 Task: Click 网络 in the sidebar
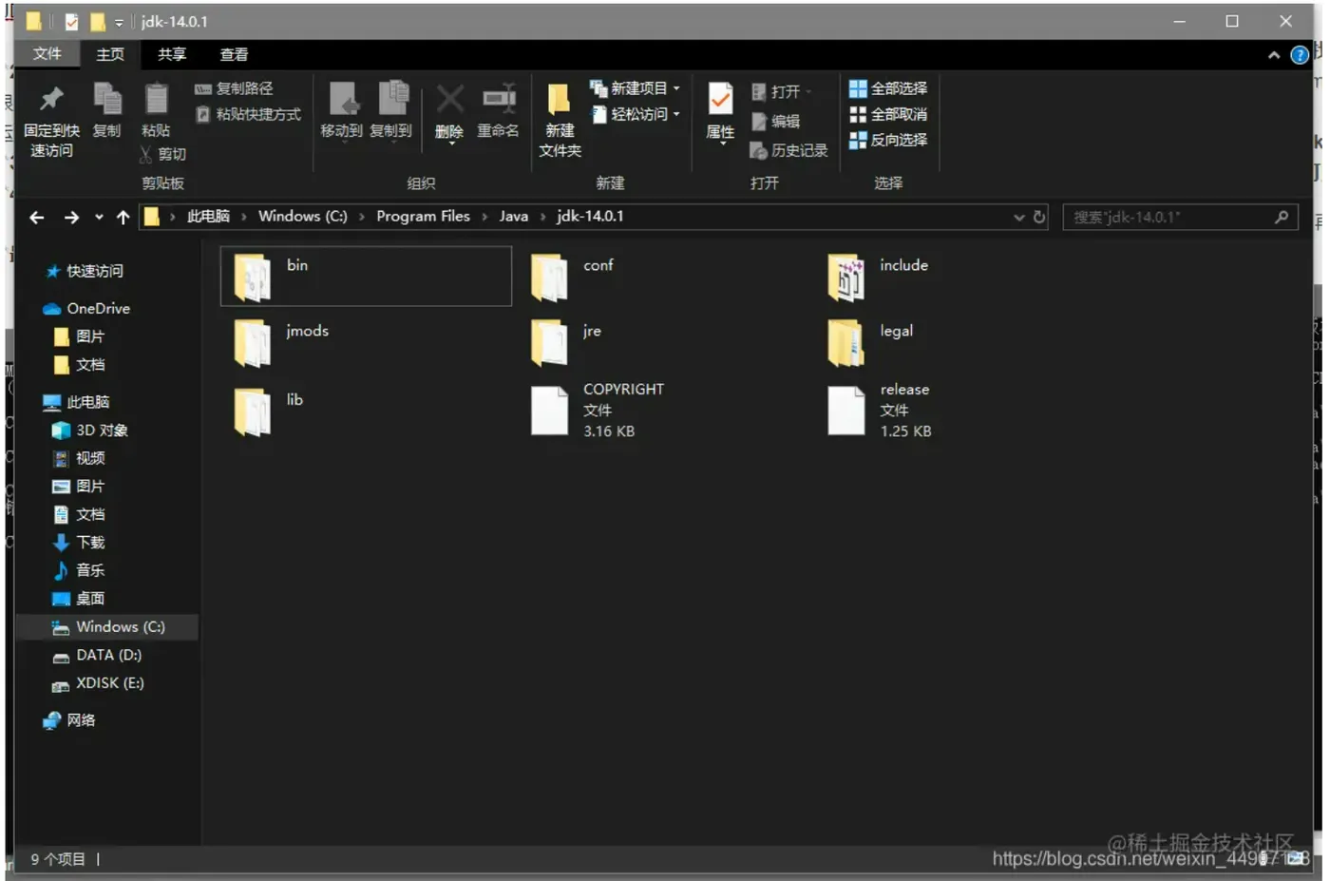pos(69,720)
